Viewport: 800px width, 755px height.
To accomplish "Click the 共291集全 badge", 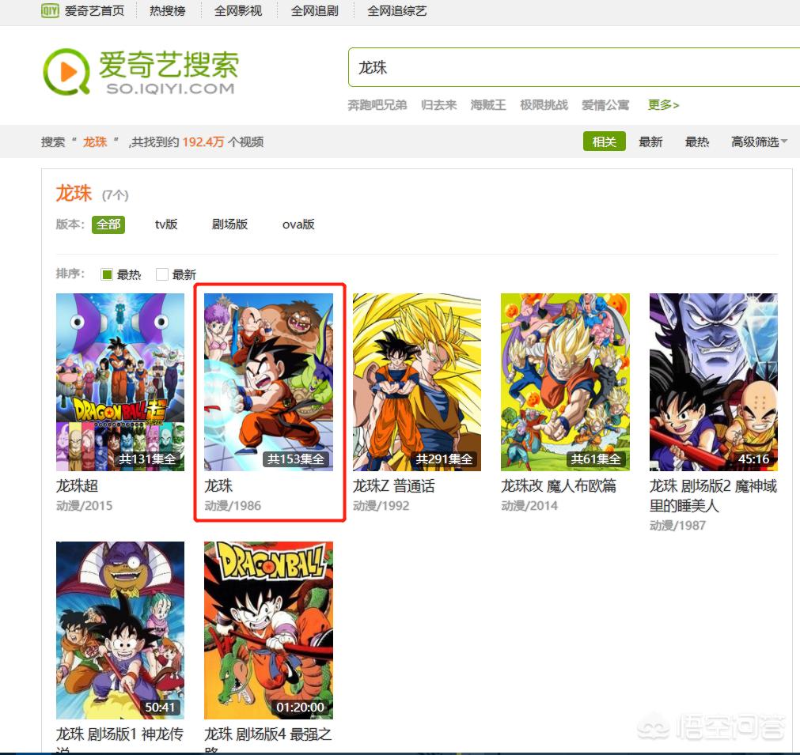I will 445,459.
